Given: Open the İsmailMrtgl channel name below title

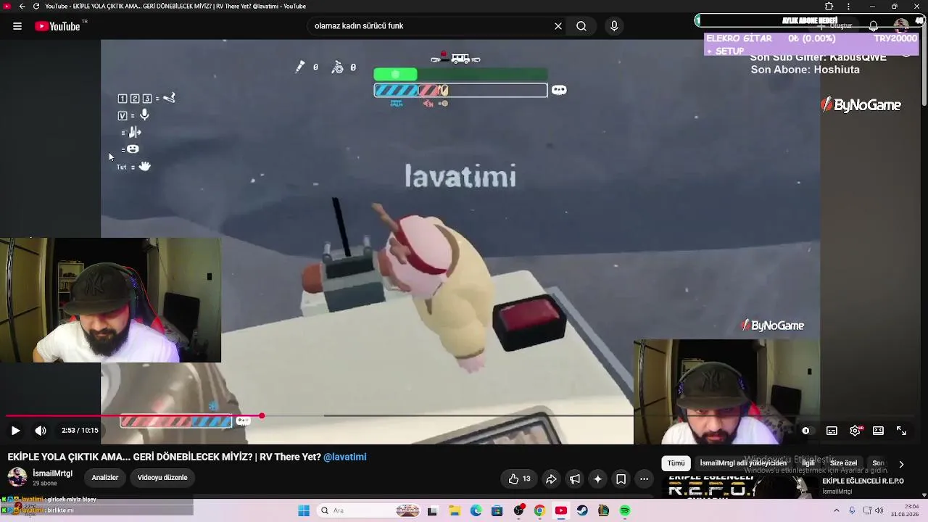Looking at the screenshot, I should pos(52,473).
